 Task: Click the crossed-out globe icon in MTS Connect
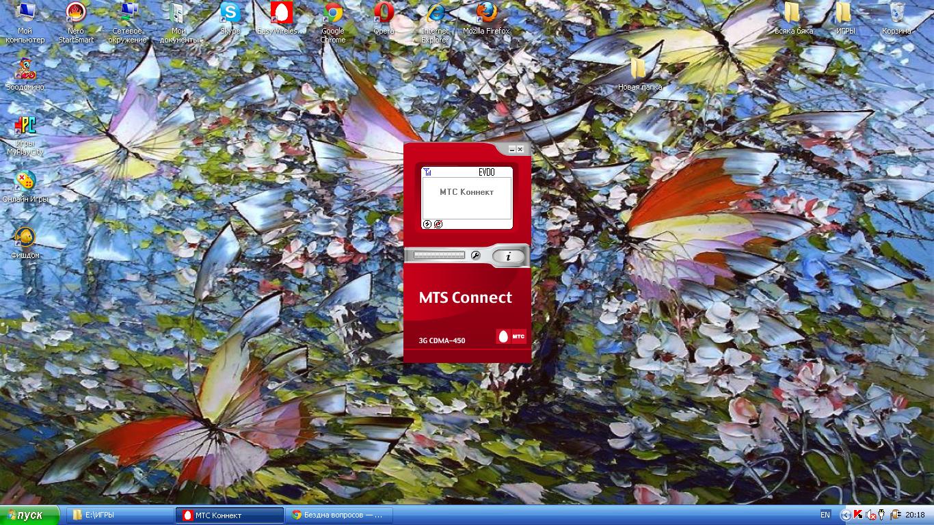point(438,224)
